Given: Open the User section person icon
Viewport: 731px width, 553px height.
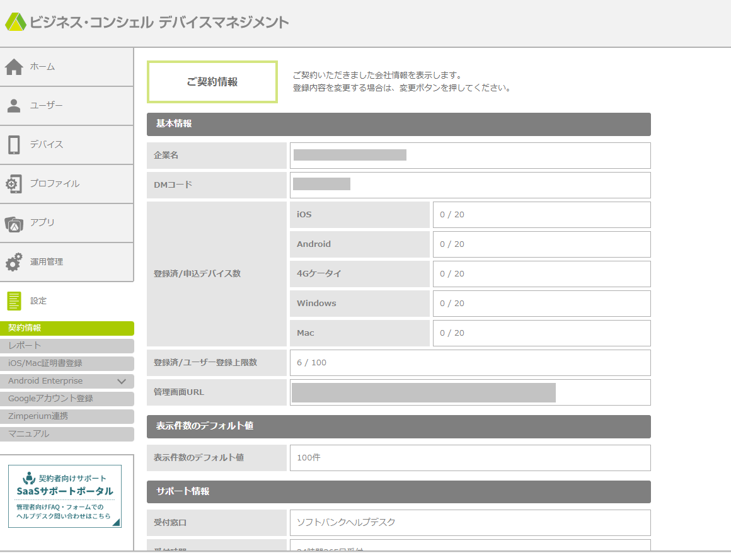Looking at the screenshot, I should [14, 106].
